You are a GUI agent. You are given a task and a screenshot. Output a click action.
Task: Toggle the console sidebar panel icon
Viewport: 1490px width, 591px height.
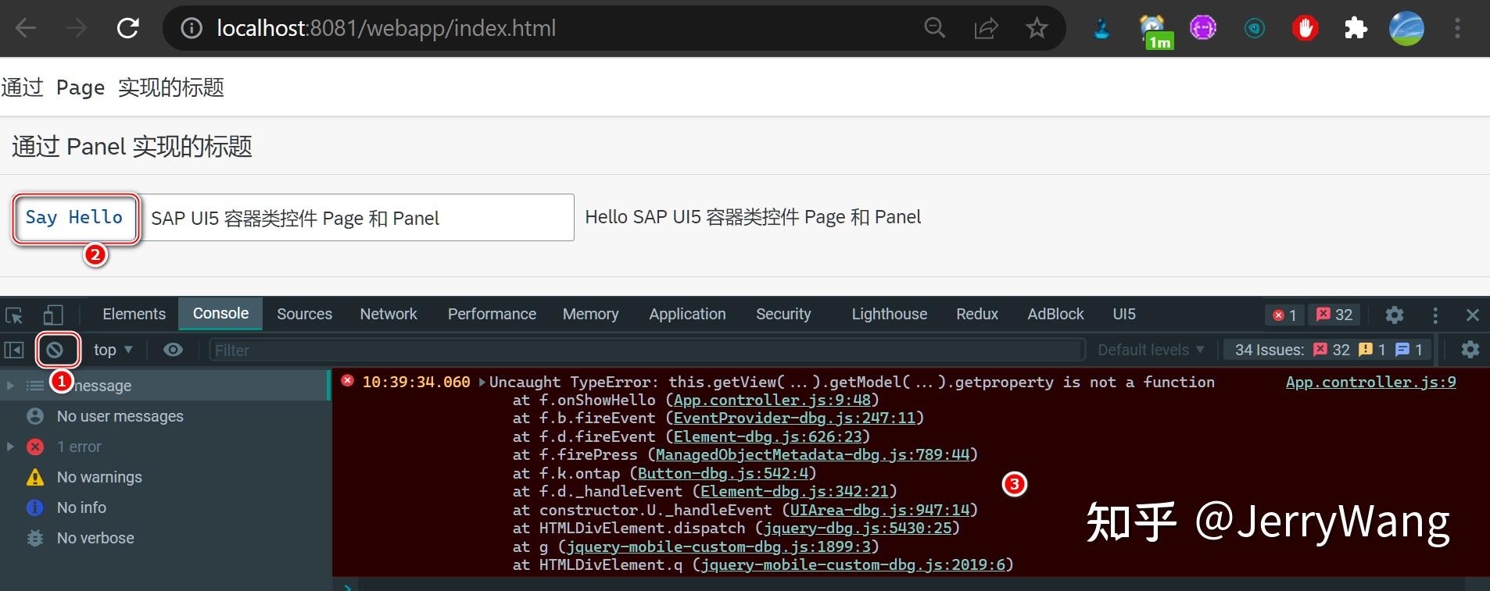point(14,350)
